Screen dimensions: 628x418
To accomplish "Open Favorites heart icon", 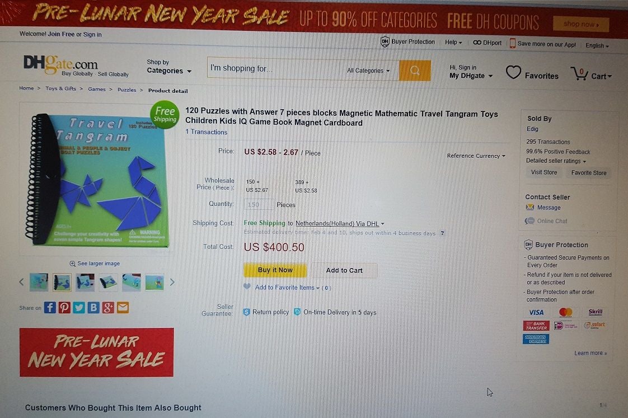I will pos(513,73).
